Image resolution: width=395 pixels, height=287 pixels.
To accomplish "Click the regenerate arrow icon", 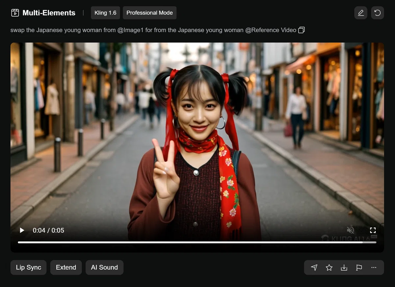I will click(378, 13).
